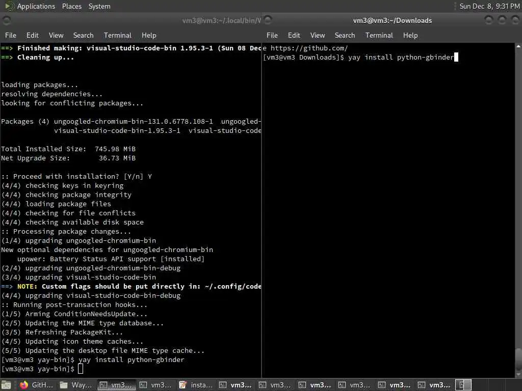
Task: Click the show desktop icon in taskbar
Action: point(6,385)
